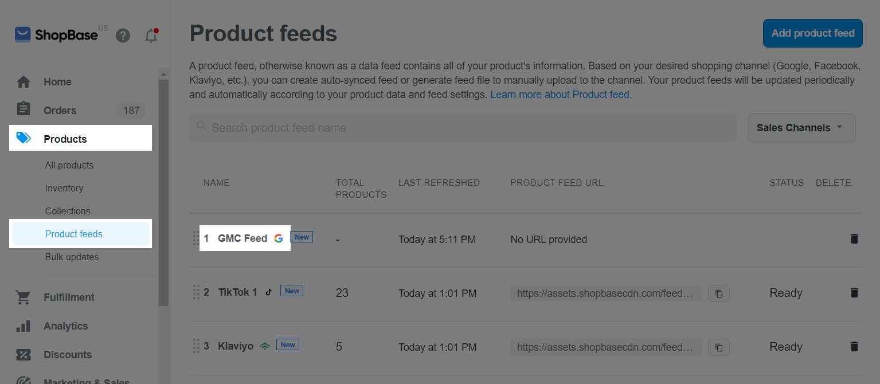Click the Orders clipboard icon
880x384 pixels.
tap(24, 108)
